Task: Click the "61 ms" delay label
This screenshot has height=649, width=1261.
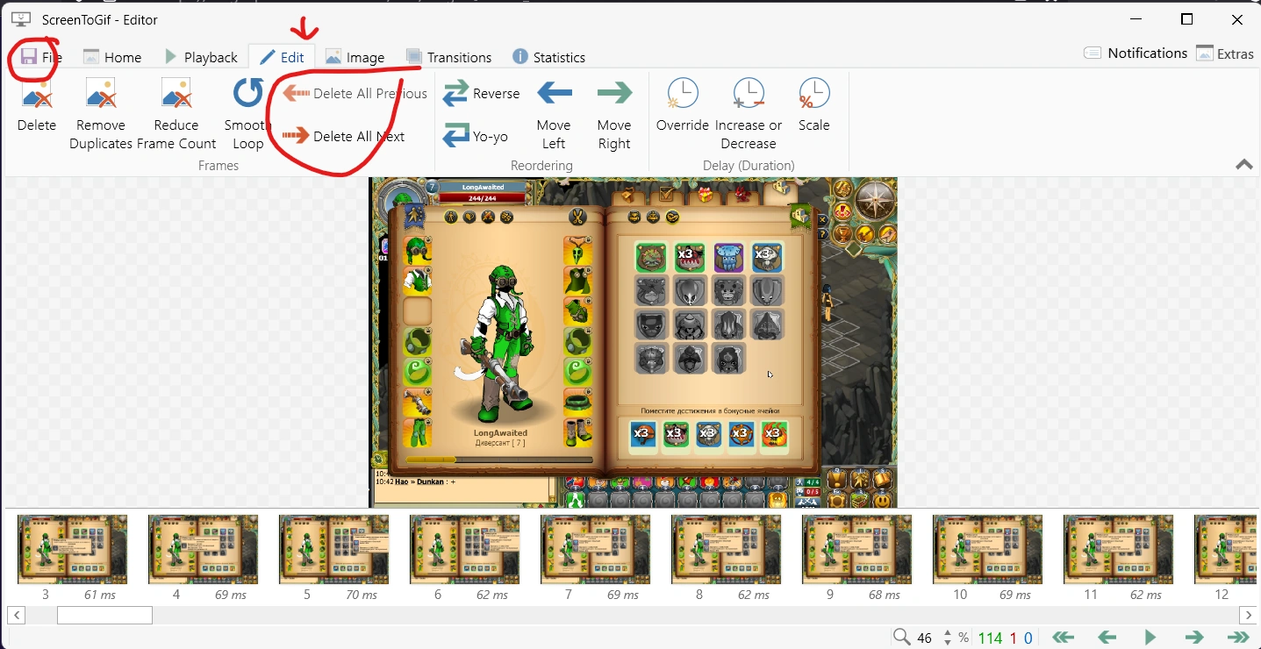Action: coord(100,595)
